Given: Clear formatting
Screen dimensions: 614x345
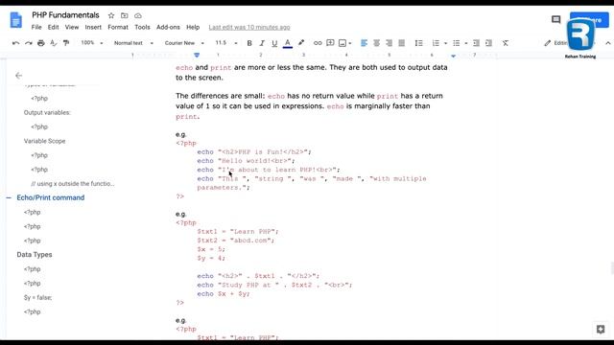Looking at the screenshot, I should [x=506, y=43].
